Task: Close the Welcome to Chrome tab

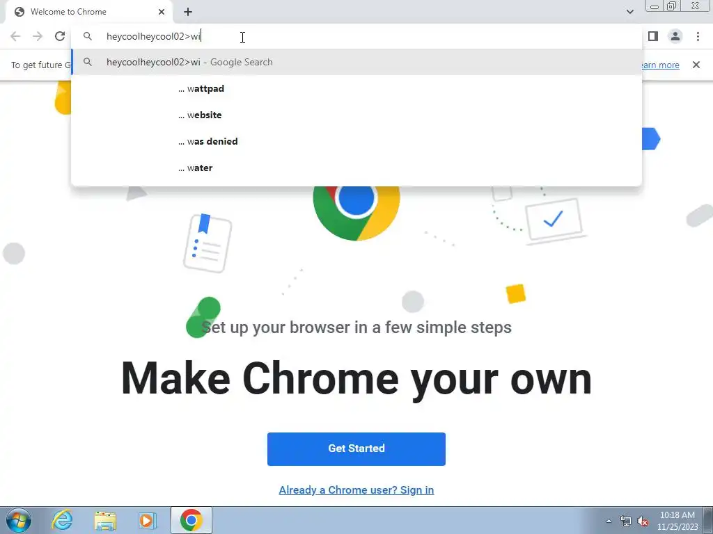Action: click(x=162, y=12)
